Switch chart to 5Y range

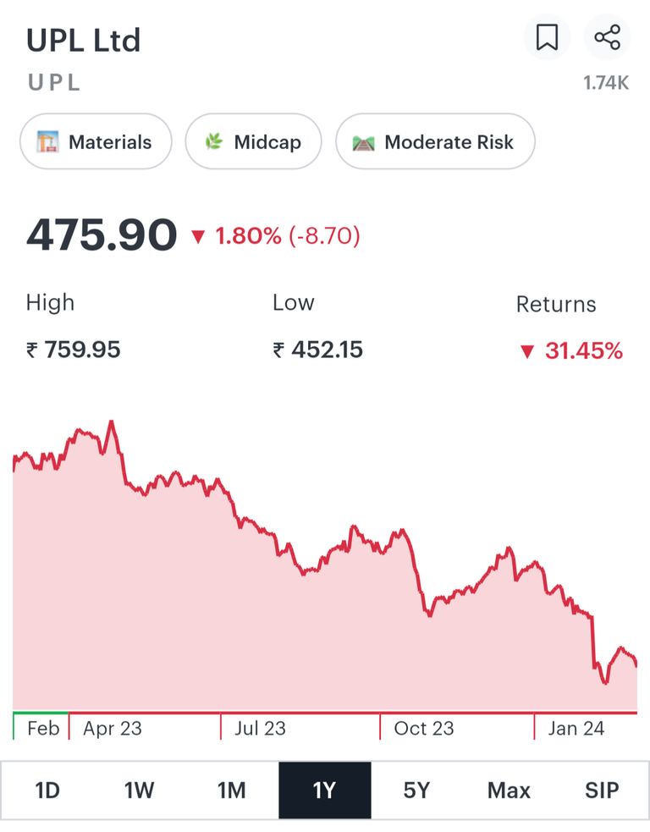click(416, 791)
